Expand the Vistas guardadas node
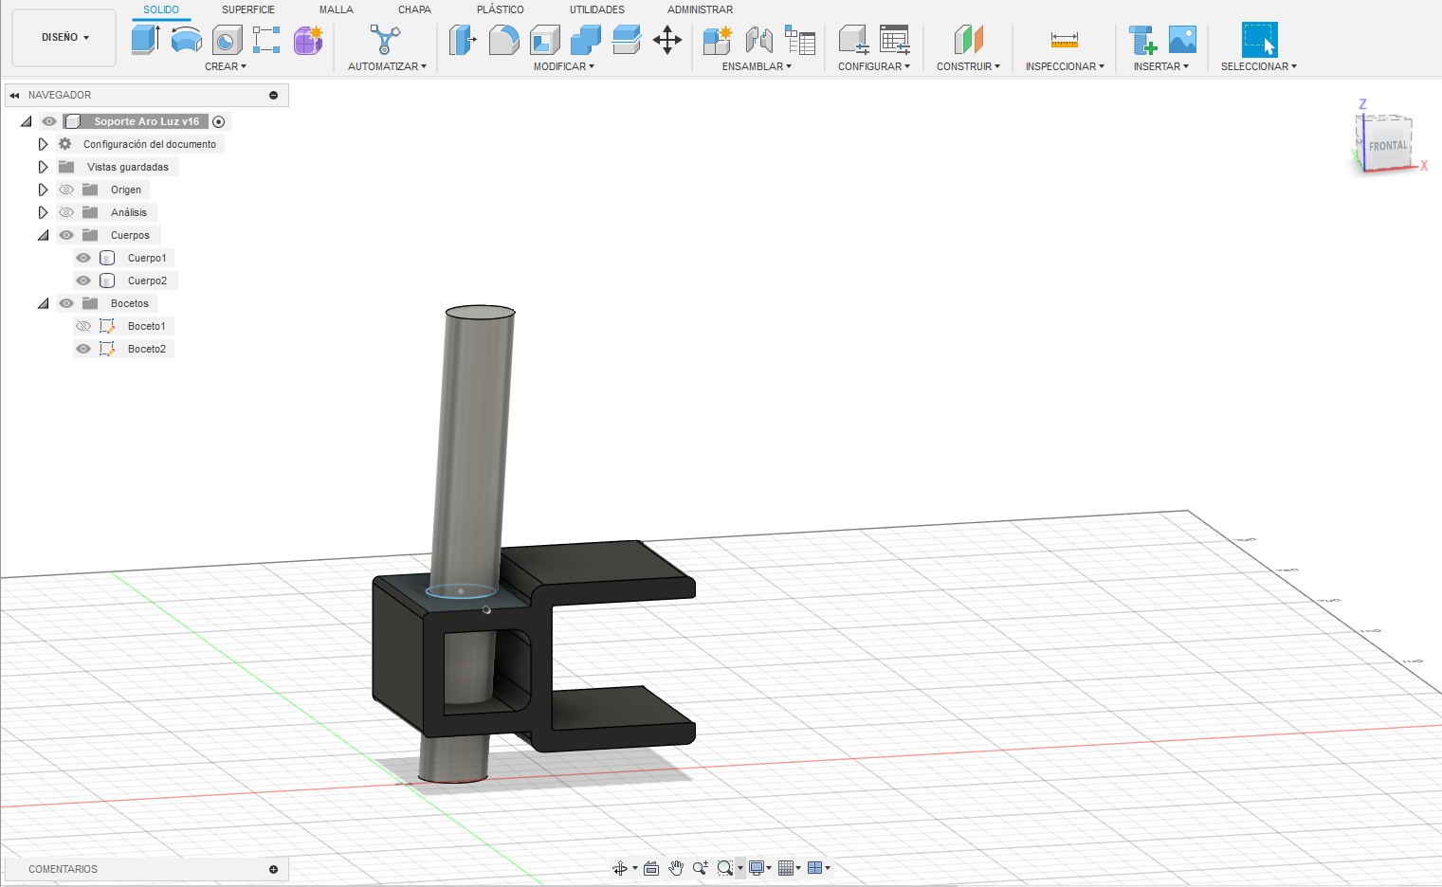This screenshot has width=1442, height=887. (x=43, y=167)
